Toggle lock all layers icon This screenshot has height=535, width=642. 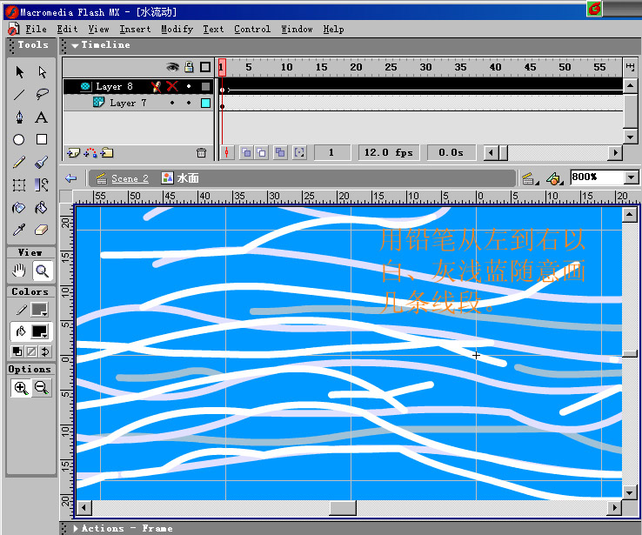(189, 67)
